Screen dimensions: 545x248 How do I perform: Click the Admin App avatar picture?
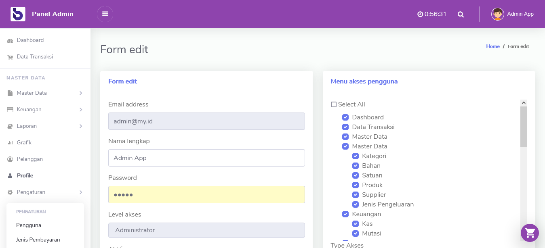click(498, 14)
